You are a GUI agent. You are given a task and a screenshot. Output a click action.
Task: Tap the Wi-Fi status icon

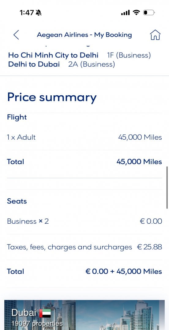click(137, 13)
